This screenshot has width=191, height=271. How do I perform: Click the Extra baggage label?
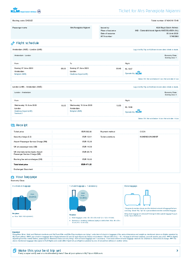click(x=131, y=186)
